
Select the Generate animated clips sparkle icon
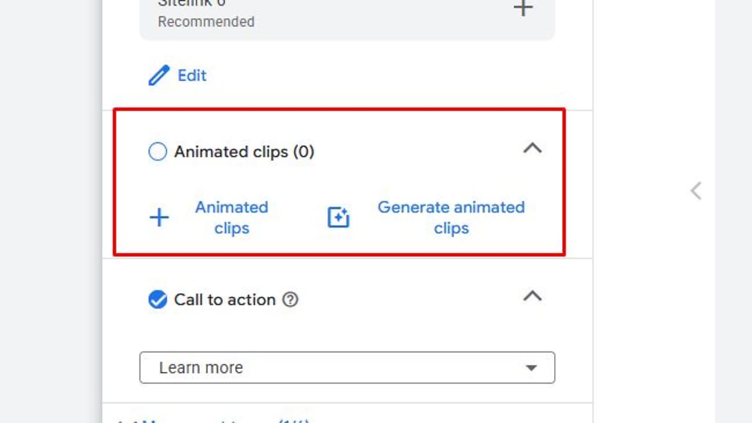338,217
